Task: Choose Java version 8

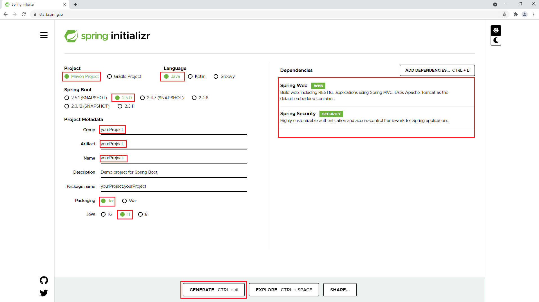Action: [143, 214]
